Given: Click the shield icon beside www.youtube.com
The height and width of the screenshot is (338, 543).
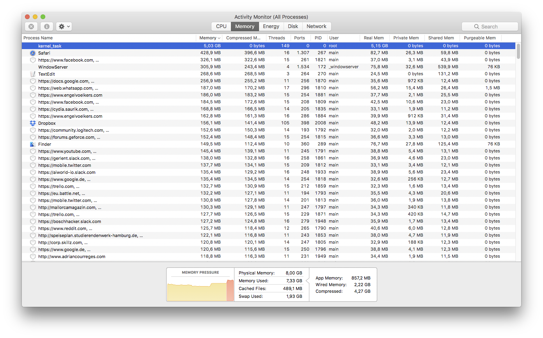Looking at the screenshot, I should pos(33,151).
